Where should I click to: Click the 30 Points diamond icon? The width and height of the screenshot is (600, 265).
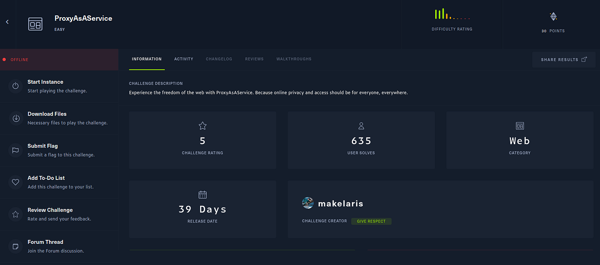click(553, 16)
